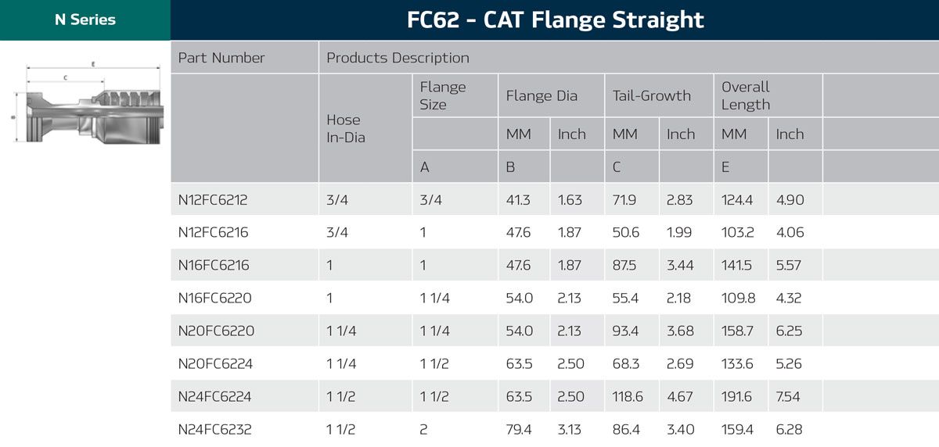The width and height of the screenshot is (939, 447).
Task: Click the Products Description header
Action: [x=398, y=58]
